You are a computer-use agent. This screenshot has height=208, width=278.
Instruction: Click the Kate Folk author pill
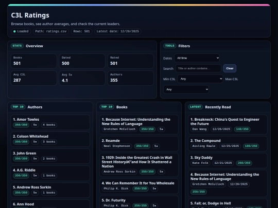[x=200, y=163]
